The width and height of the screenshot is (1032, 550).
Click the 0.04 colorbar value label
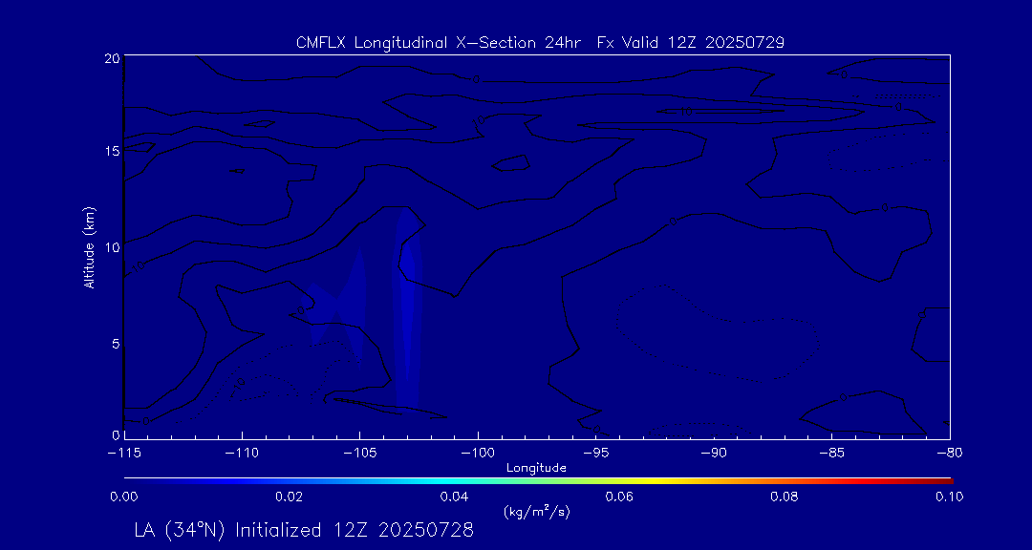[453, 497]
